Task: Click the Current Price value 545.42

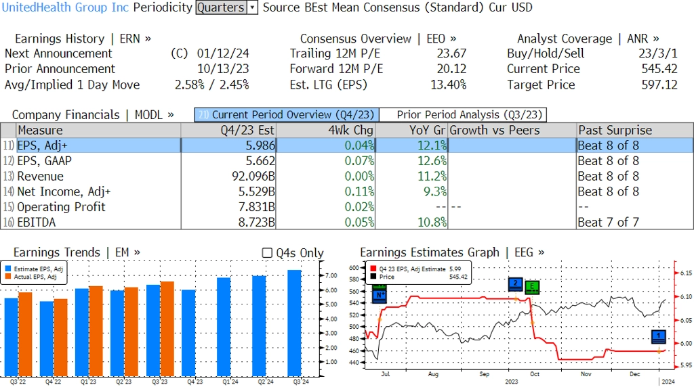Action: click(x=659, y=69)
